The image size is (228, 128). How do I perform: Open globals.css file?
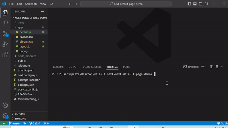[x=29, y=42]
